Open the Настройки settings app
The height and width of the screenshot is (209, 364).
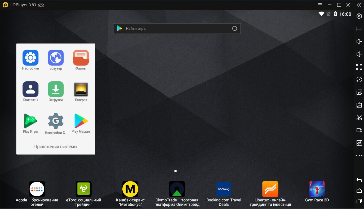click(x=30, y=58)
